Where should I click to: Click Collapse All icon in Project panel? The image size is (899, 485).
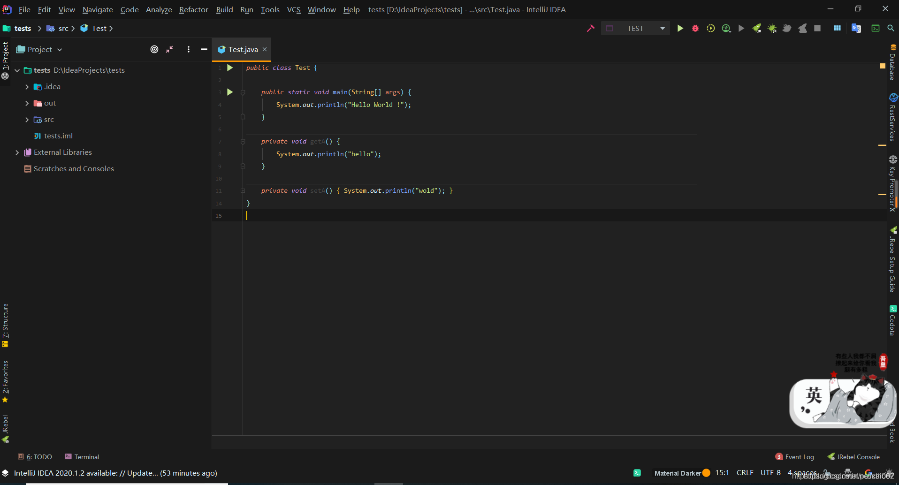click(169, 49)
